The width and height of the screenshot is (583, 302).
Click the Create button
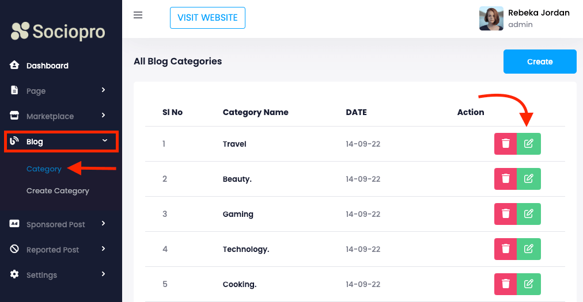(540, 62)
